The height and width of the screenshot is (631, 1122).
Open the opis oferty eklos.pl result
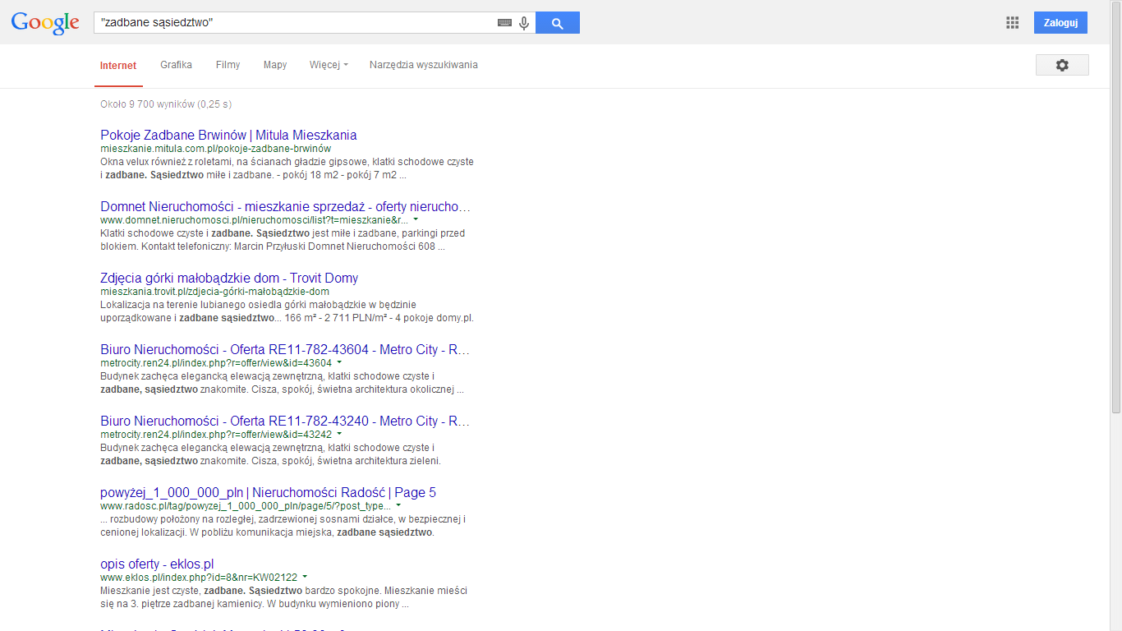tap(157, 564)
